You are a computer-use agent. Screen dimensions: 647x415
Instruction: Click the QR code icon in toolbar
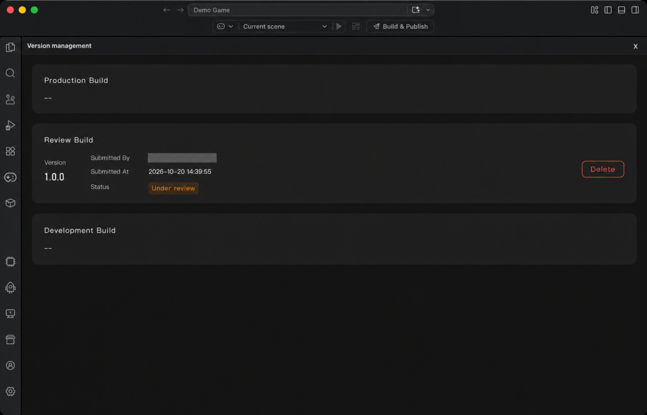click(x=356, y=26)
